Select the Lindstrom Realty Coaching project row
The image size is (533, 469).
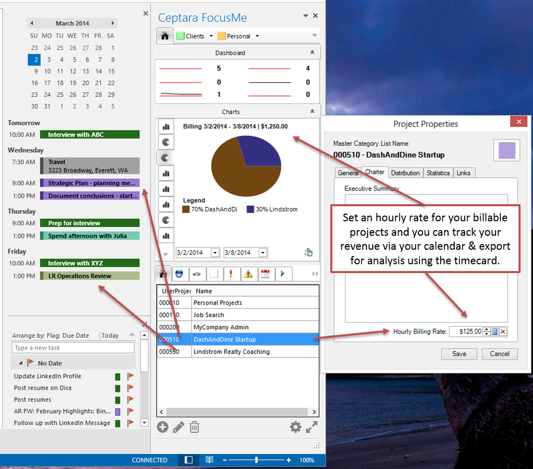238,351
